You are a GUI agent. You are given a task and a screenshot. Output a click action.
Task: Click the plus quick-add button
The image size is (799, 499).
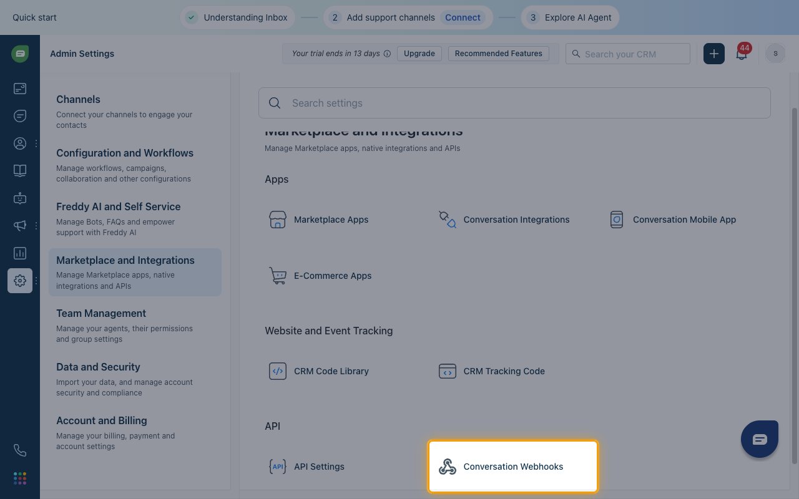click(x=714, y=54)
